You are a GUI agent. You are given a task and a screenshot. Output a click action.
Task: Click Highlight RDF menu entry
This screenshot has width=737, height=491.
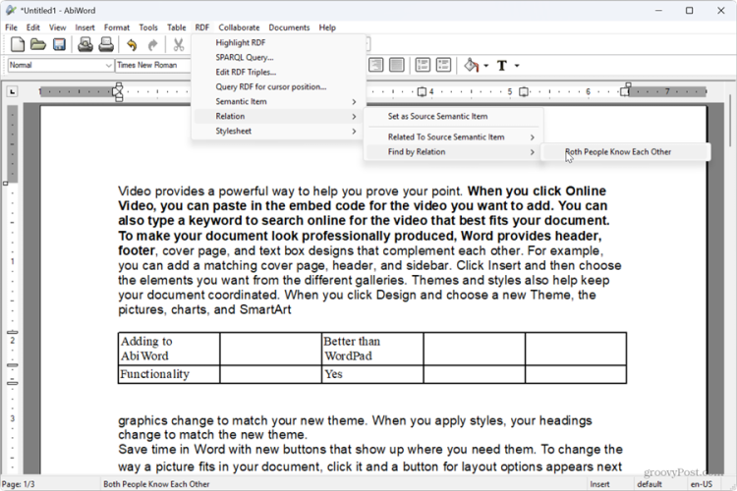tap(241, 42)
